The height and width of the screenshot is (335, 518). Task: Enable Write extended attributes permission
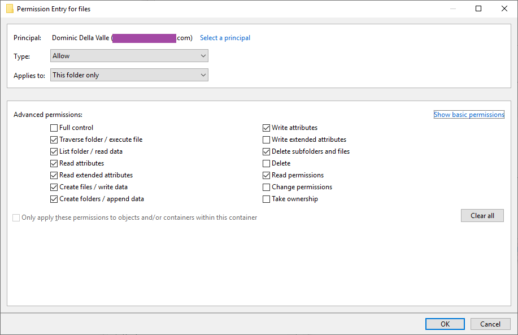(x=266, y=140)
